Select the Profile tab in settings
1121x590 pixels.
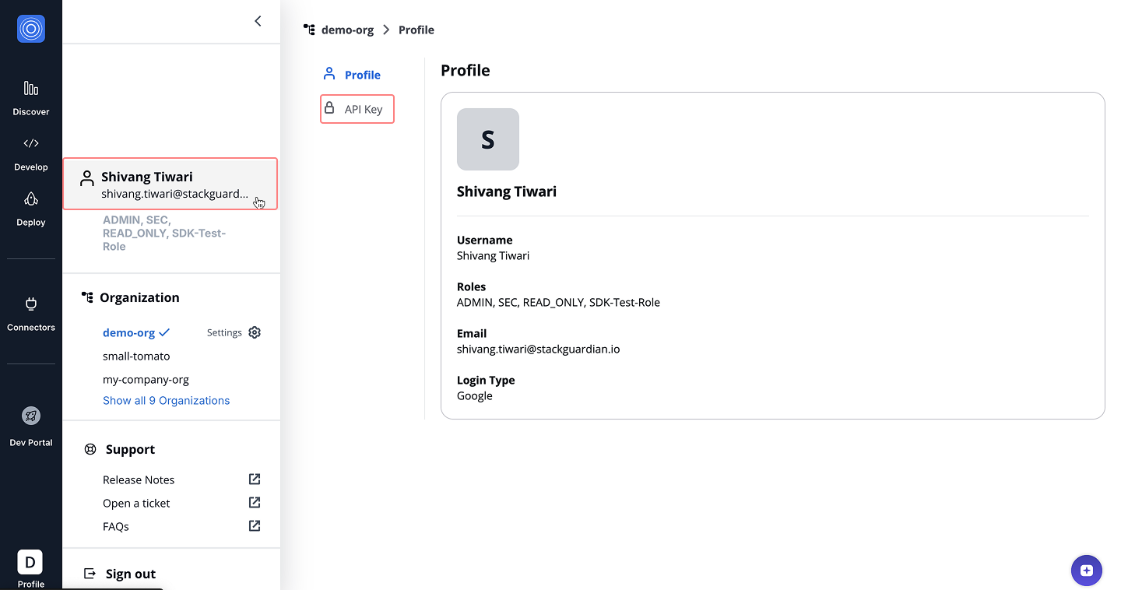tap(353, 75)
